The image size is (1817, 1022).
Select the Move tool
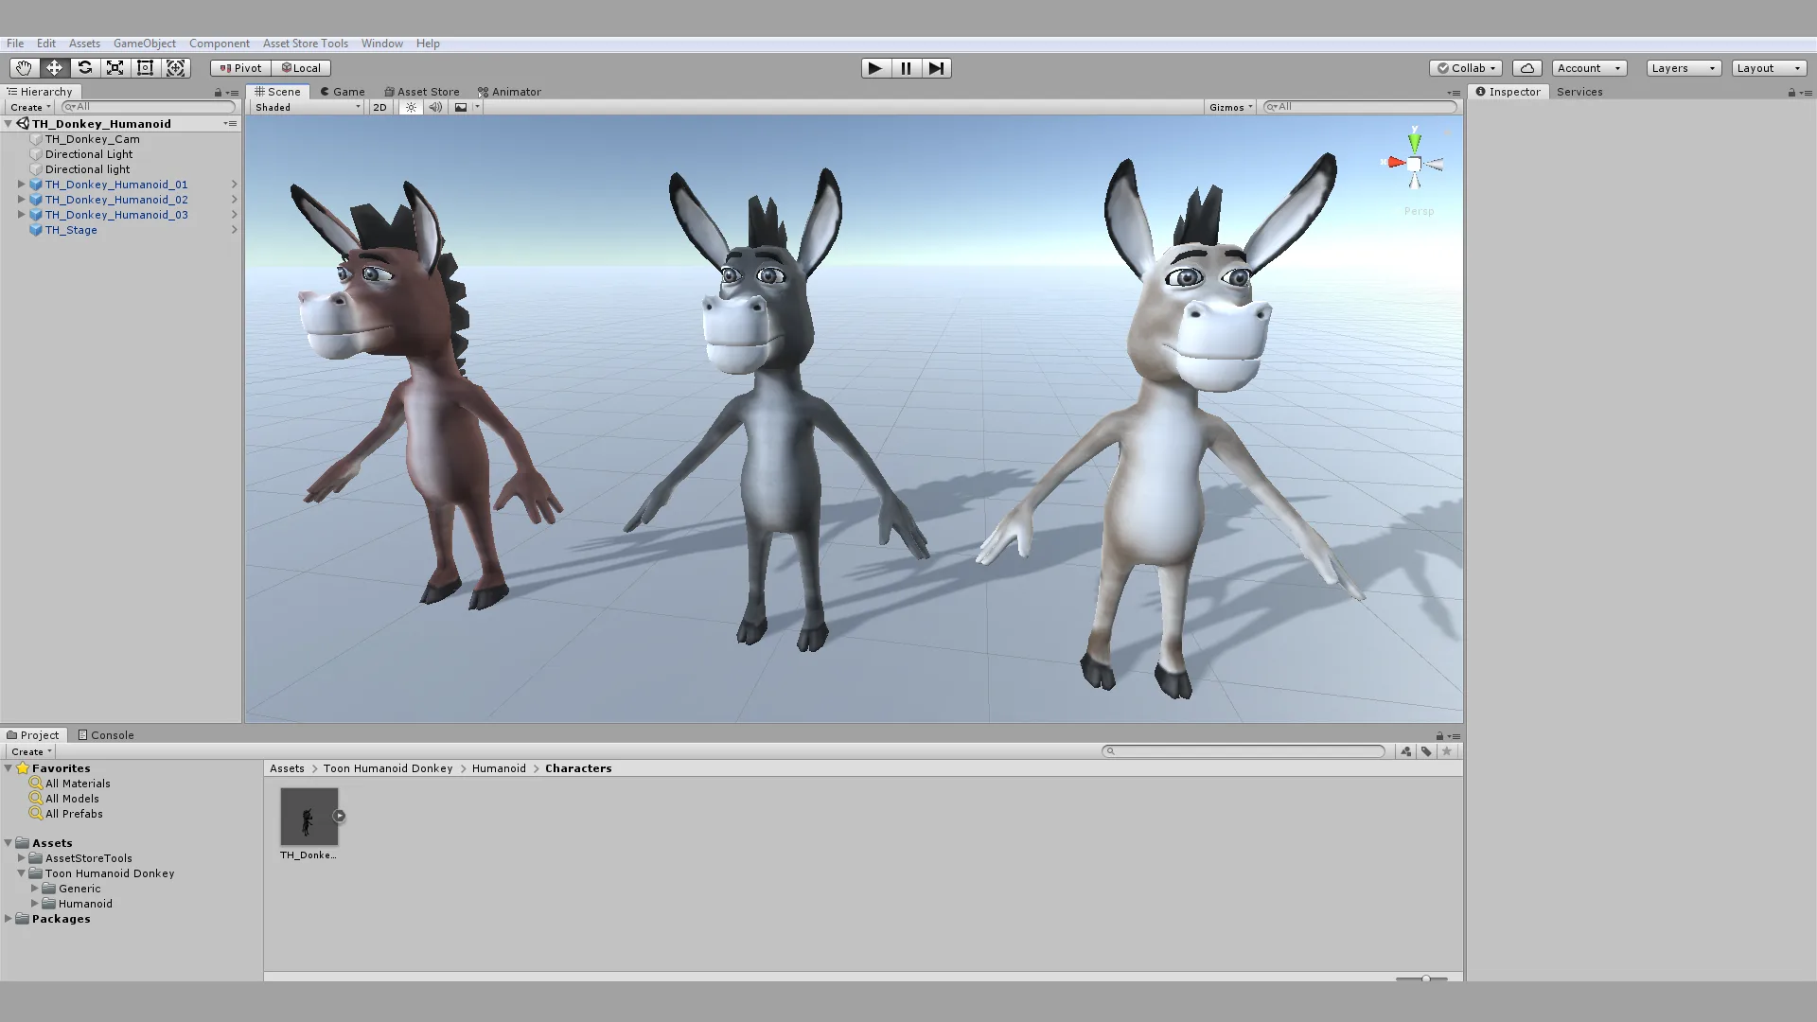click(x=54, y=68)
